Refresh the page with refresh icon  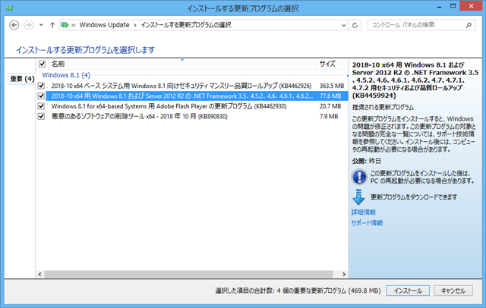355,25
